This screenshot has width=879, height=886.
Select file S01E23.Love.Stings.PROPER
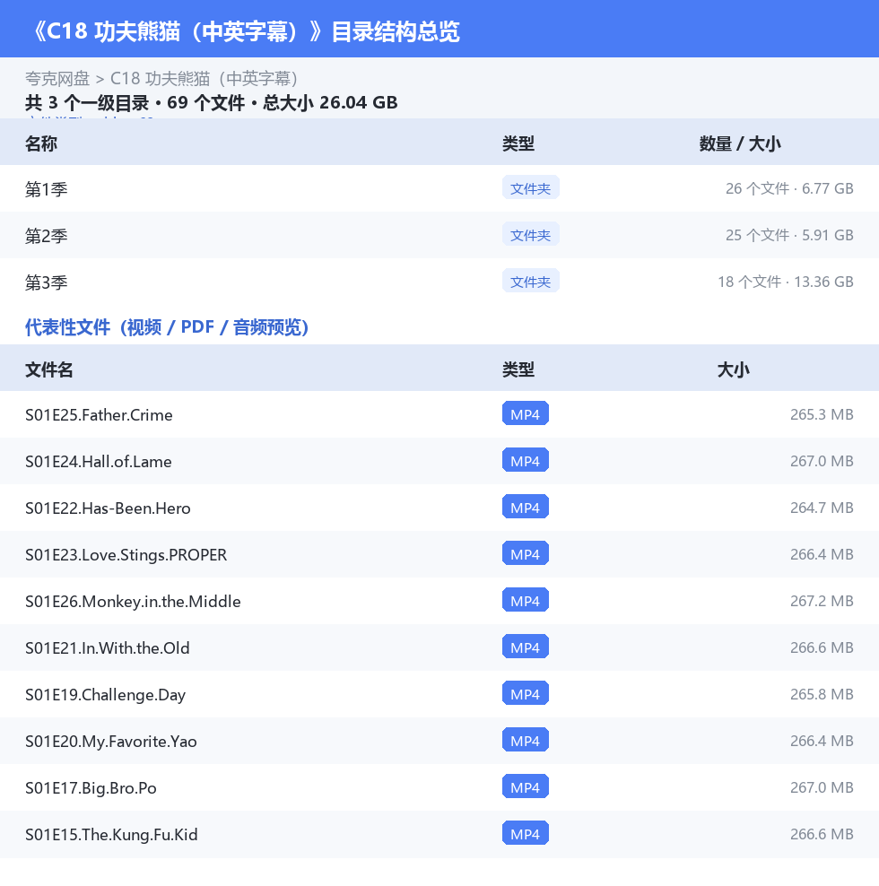coord(126,555)
